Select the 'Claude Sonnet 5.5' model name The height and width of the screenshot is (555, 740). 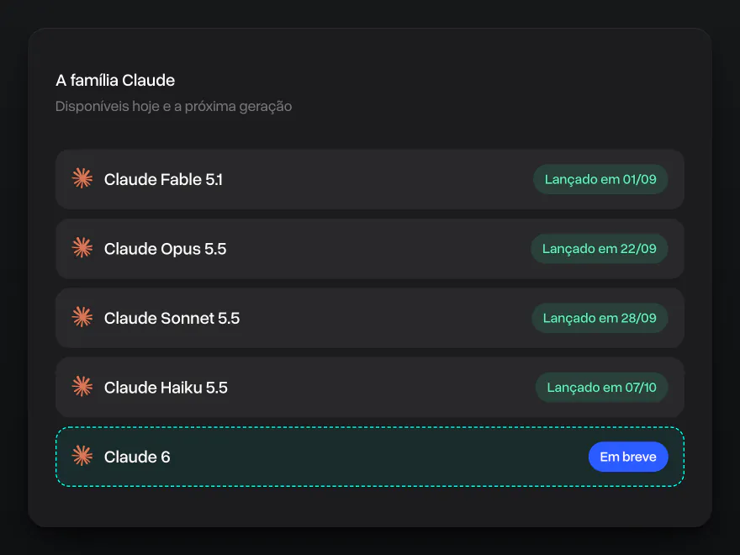(172, 318)
